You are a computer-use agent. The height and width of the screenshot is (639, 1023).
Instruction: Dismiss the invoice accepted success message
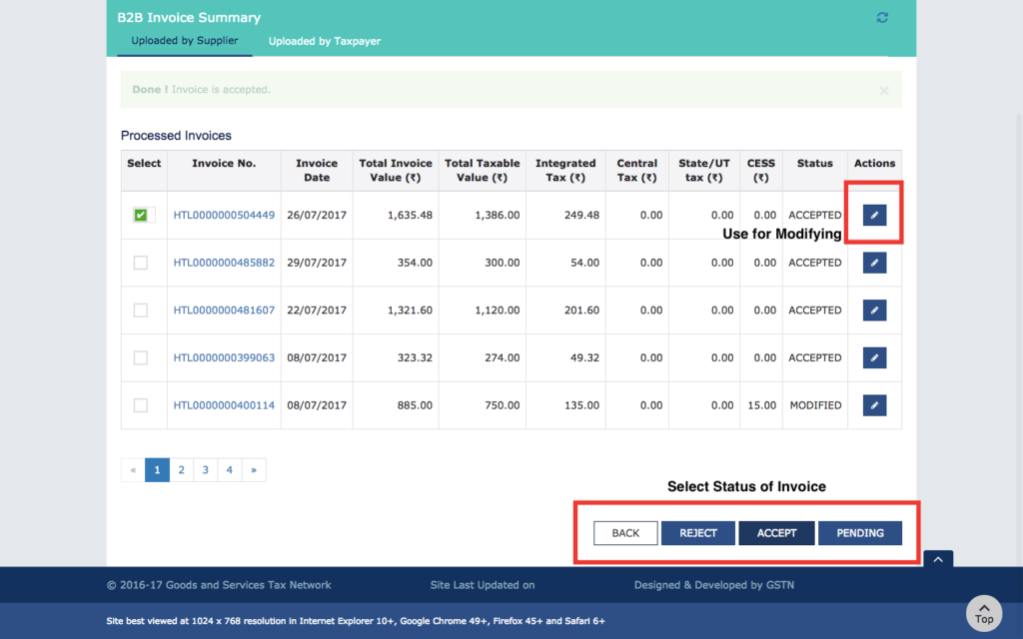click(x=884, y=90)
